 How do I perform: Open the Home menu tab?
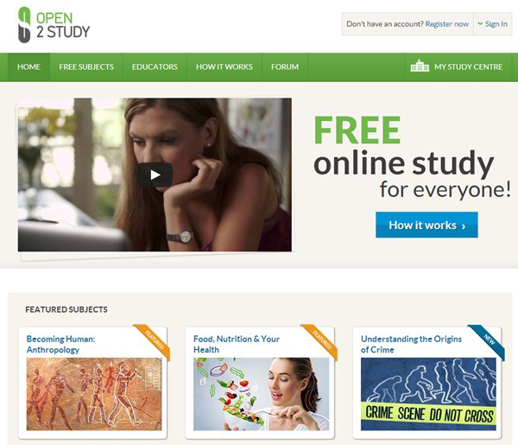click(28, 67)
